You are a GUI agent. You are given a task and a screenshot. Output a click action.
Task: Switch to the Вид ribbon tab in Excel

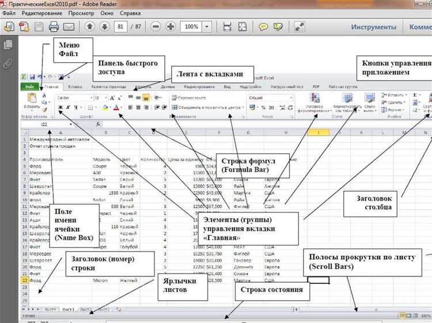227,87
